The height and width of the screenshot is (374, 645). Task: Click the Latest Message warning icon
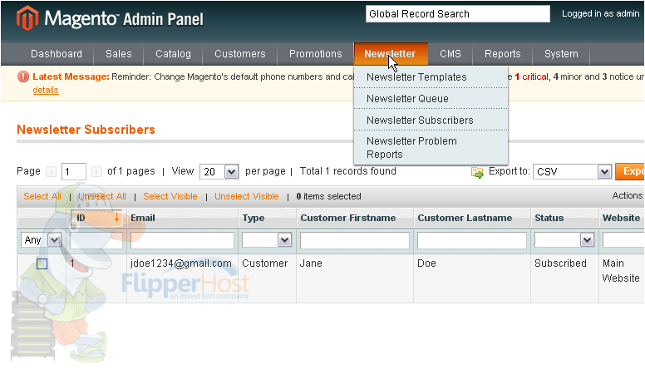[x=23, y=76]
